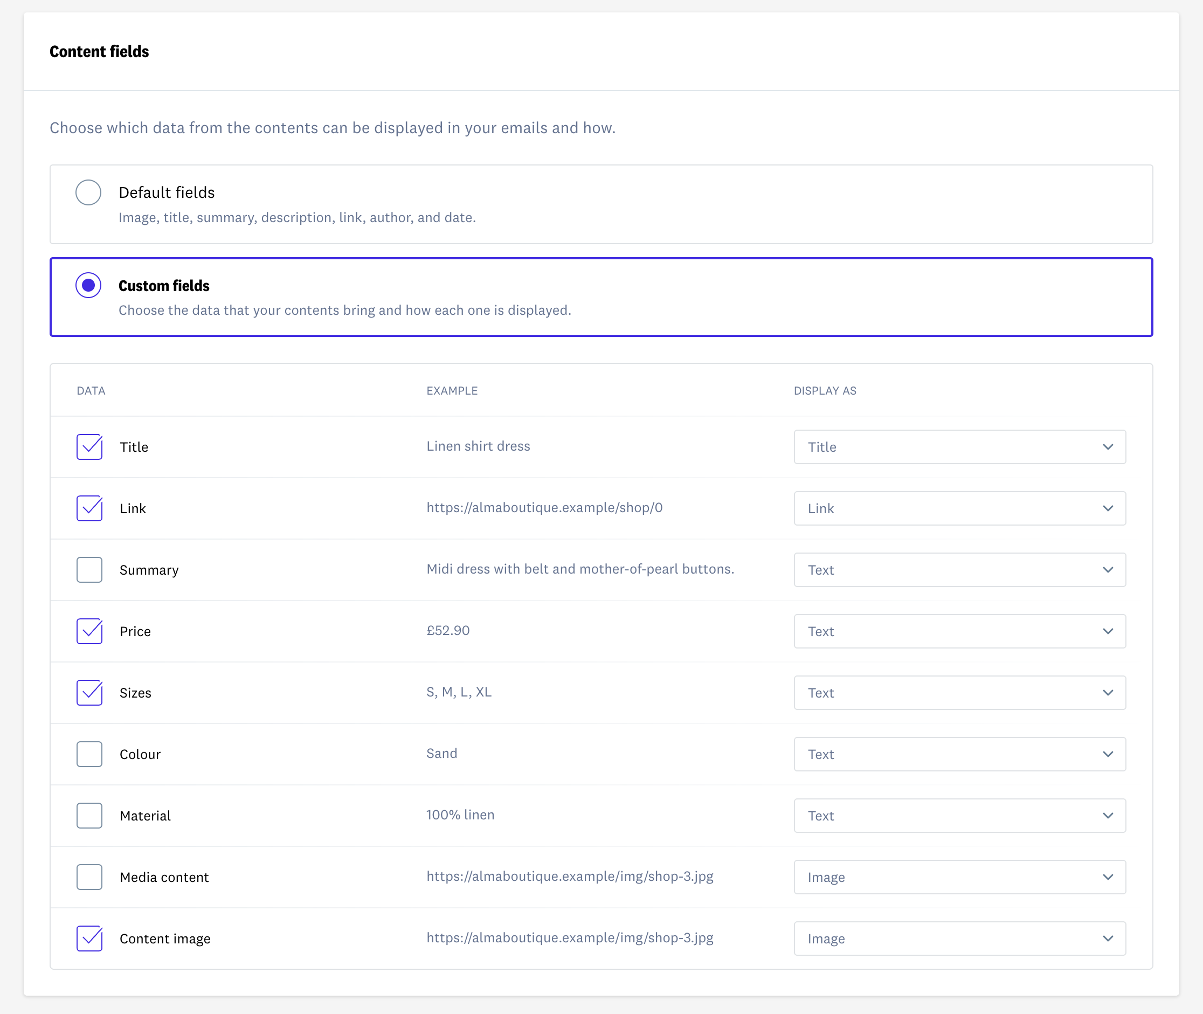1203x1014 pixels.
Task: Uncheck the Sizes checkbox
Action: point(89,693)
